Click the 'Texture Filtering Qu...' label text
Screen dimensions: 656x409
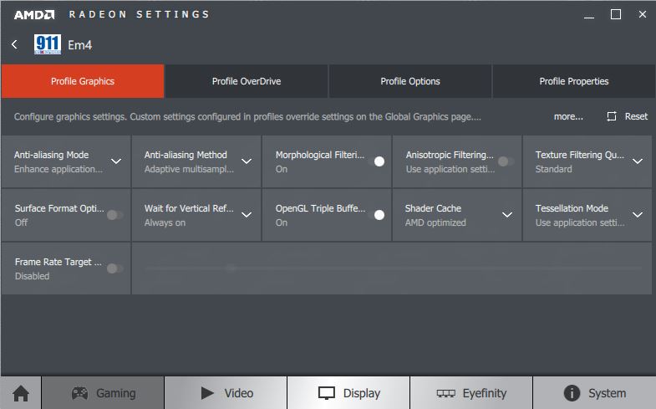click(580, 155)
